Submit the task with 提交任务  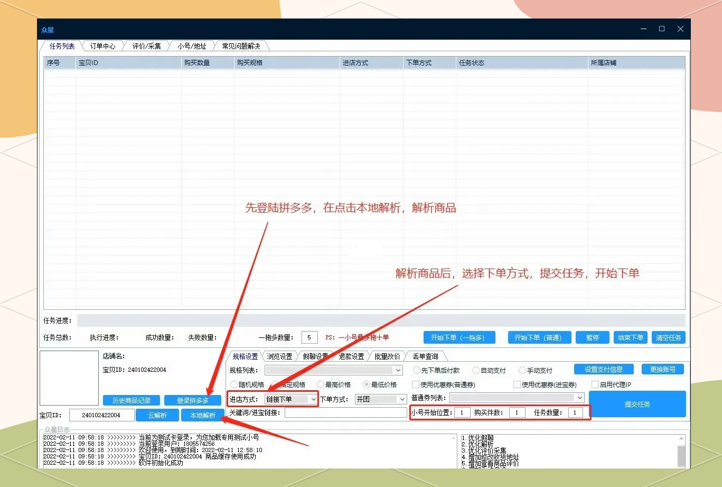(x=637, y=404)
